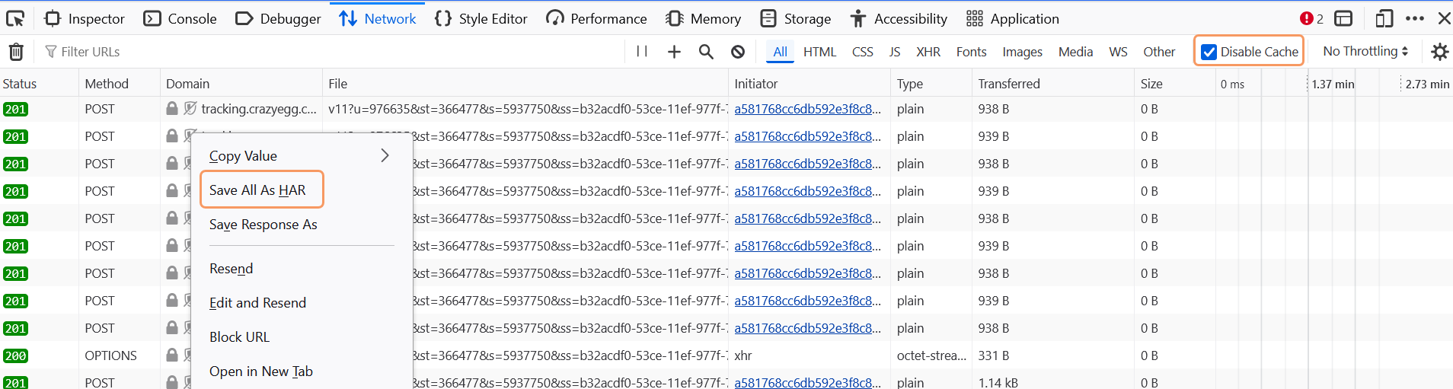This screenshot has height=389, width=1453.
Task: Open the devtools more options menu
Action: 1415,18
